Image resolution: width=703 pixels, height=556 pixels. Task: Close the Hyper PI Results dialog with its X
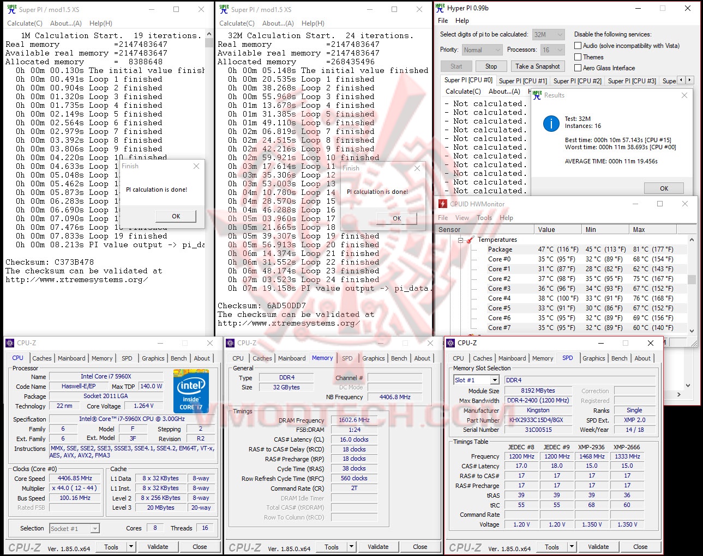point(684,95)
